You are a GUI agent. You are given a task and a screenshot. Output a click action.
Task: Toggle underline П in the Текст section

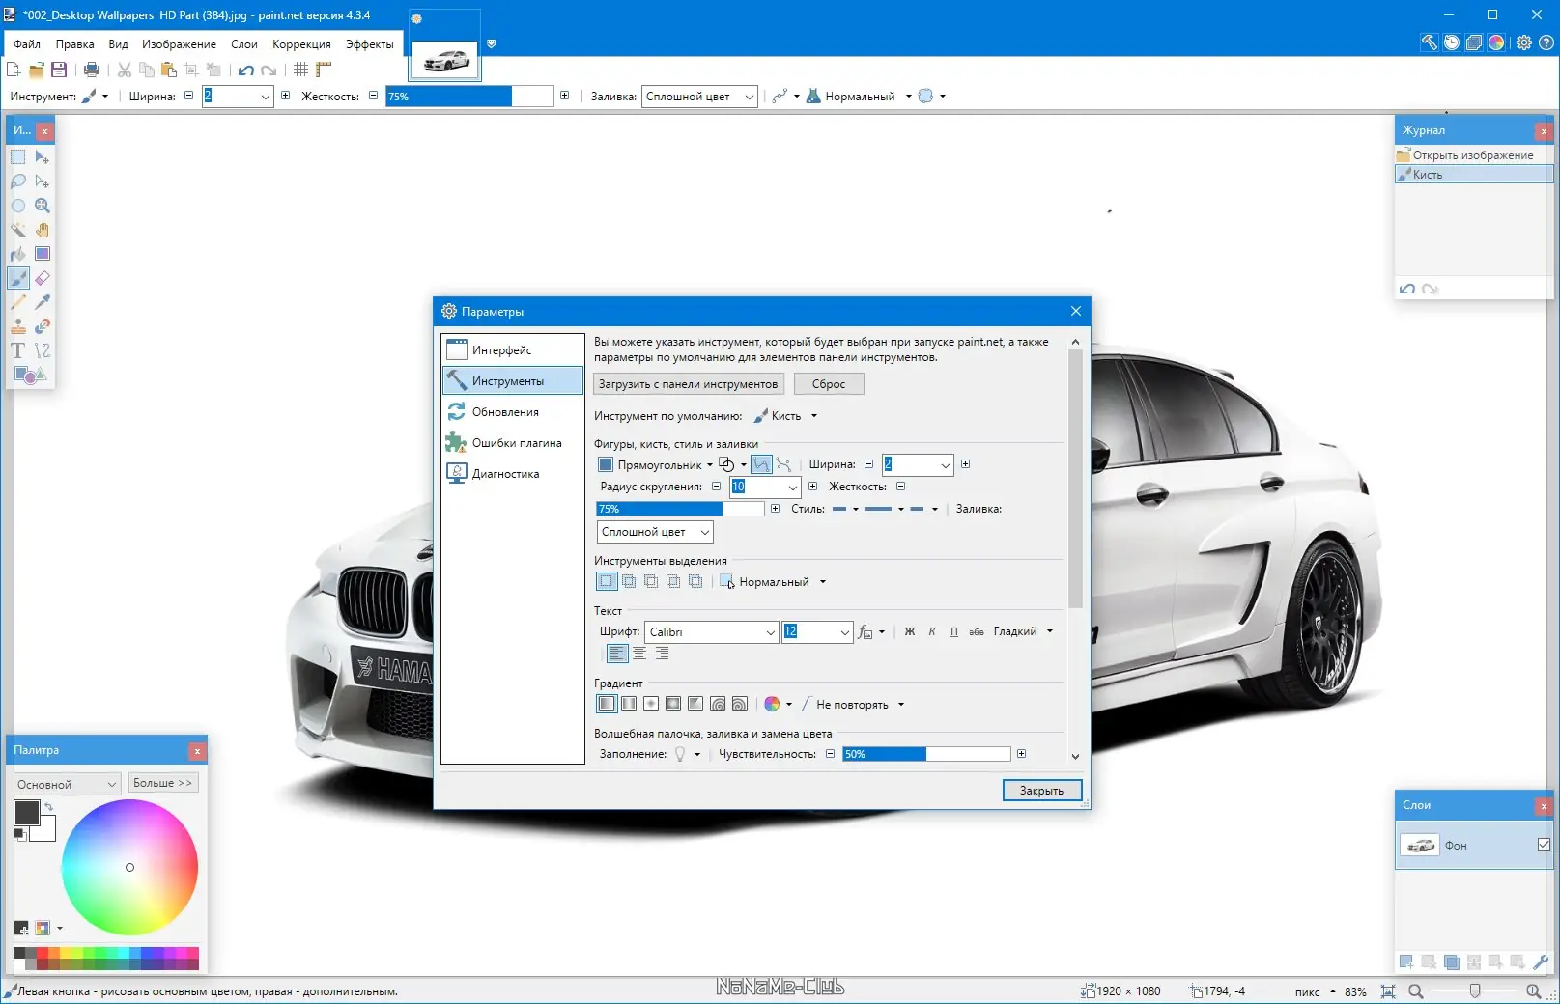(x=954, y=632)
